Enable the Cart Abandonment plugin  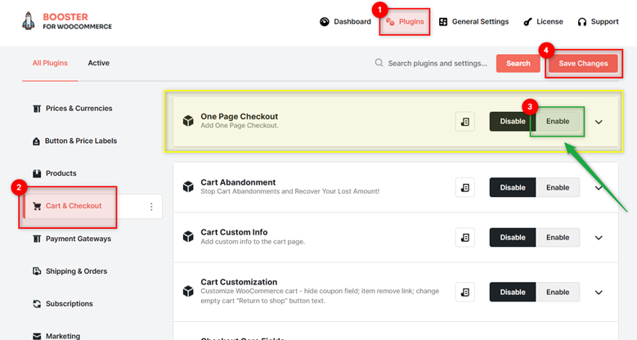pyautogui.click(x=558, y=188)
